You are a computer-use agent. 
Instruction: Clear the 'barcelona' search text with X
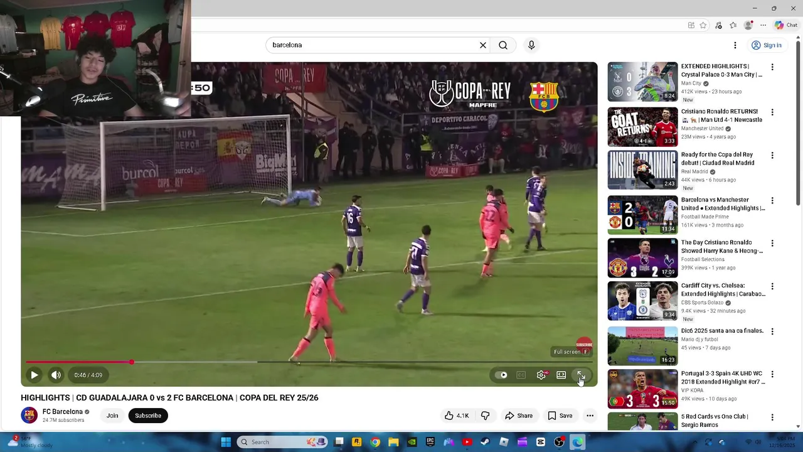pyautogui.click(x=483, y=45)
